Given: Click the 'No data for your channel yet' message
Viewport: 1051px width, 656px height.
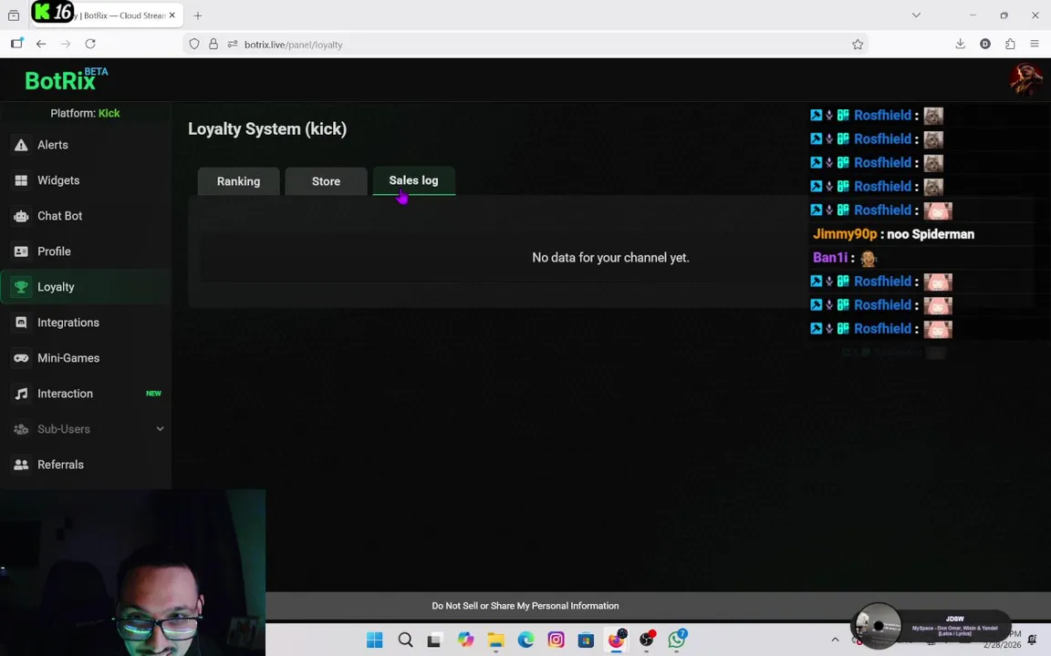Looking at the screenshot, I should pyautogui.click(x=610, y=258).
